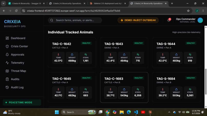Select the 6,358 steps value
This screenshot has height=116, width=207.
[138, 96]
